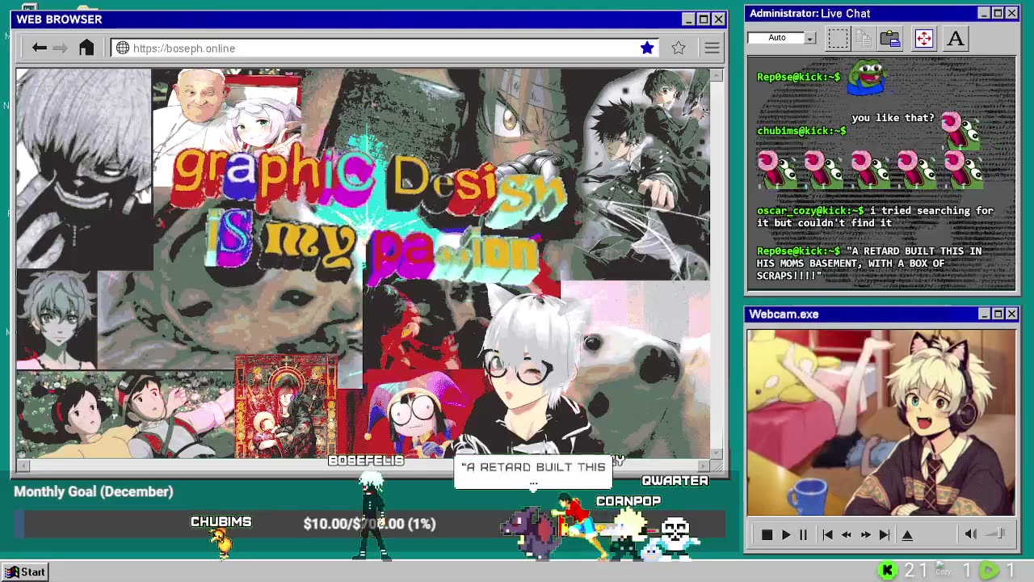Maximize the Webcam.exe window

[x=998, y=314]
